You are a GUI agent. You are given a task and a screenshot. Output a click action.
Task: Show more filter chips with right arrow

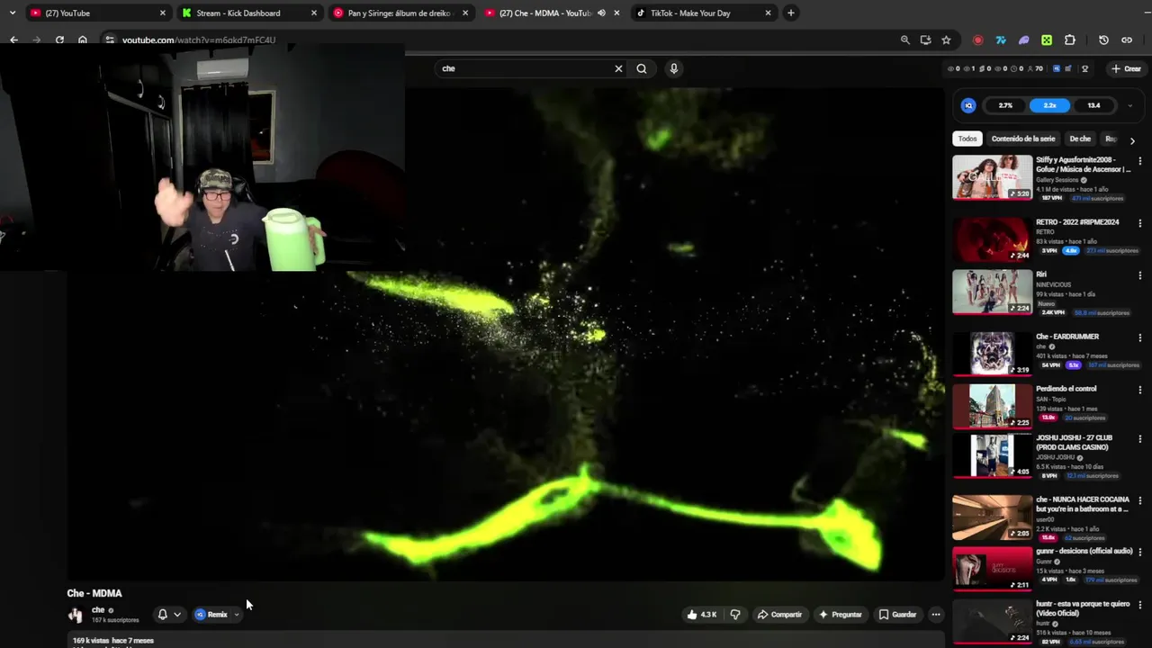click(x=1131, y=139)
